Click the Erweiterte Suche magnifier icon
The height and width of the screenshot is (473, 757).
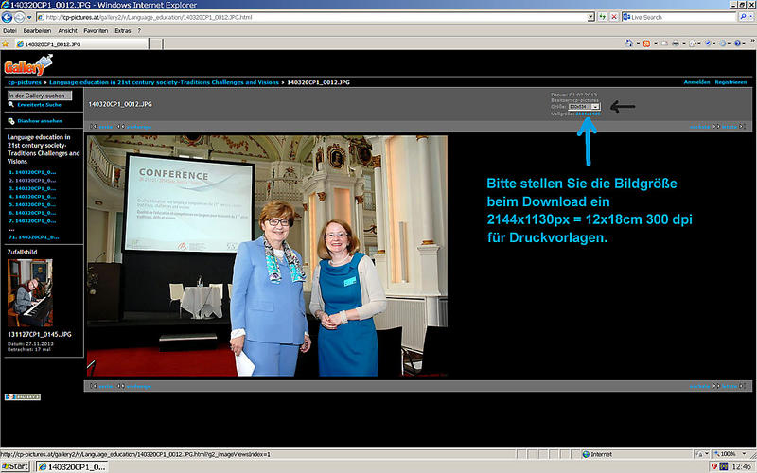coord(10,104)
